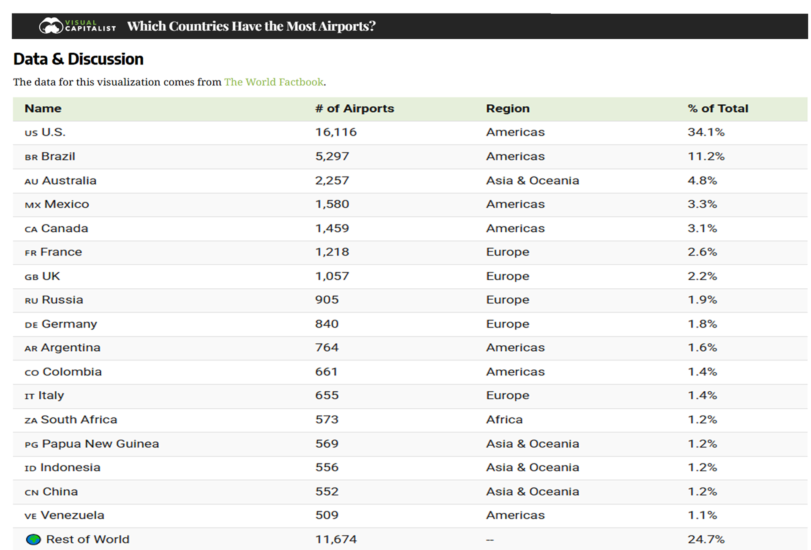Screen dimensions: 811x550
Task: Click the Data & Discussion heading
Action: (x=79, y=59)
